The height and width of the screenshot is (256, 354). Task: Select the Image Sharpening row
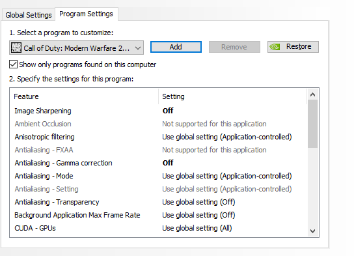159,111
